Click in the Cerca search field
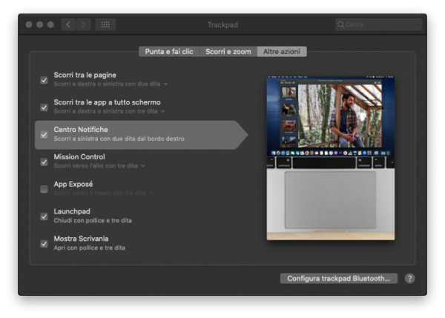Image resolution: width=445 pixels, height=318 pixels. (x=378, y=24)
